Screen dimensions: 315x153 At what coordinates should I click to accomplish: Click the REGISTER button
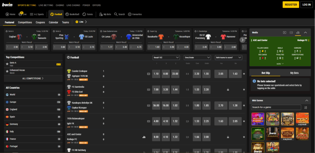[x=291, y=5]
